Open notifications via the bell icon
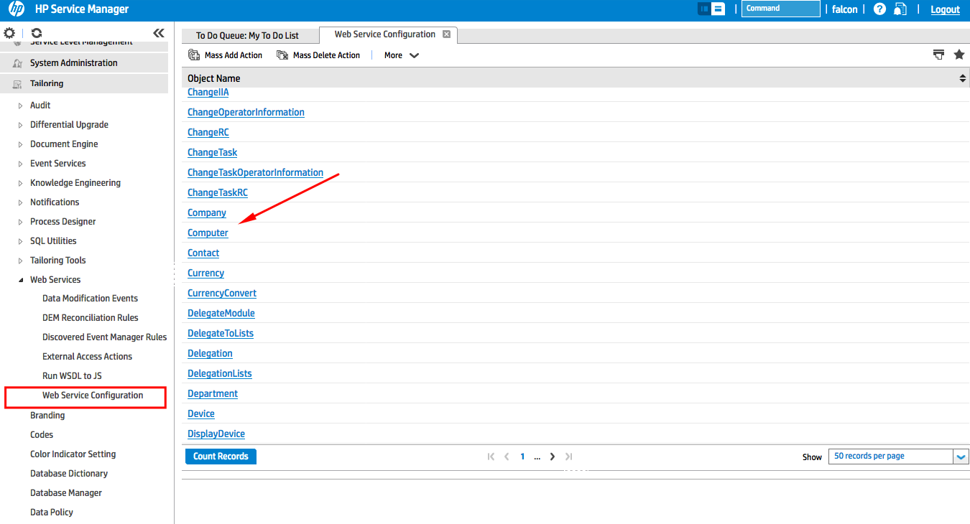The height and width of the screenshot is (524, 970). 900,9
